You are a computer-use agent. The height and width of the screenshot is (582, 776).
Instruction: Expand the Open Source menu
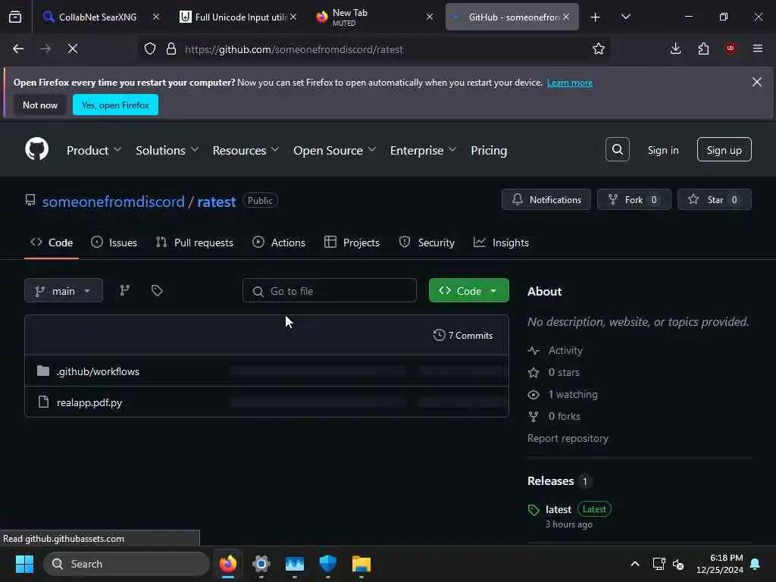334,150
